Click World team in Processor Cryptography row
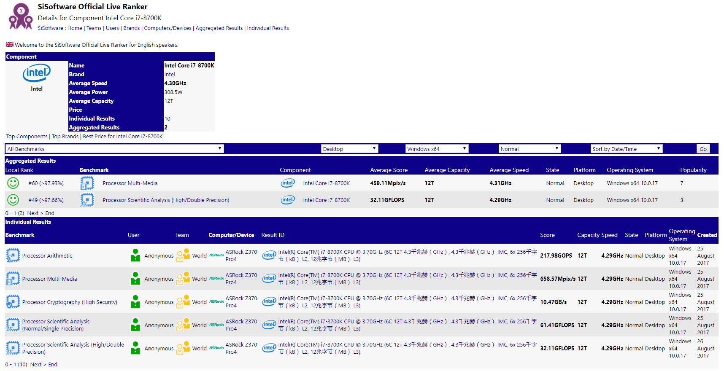Screen dimensions: 724x371 point(200,302)
